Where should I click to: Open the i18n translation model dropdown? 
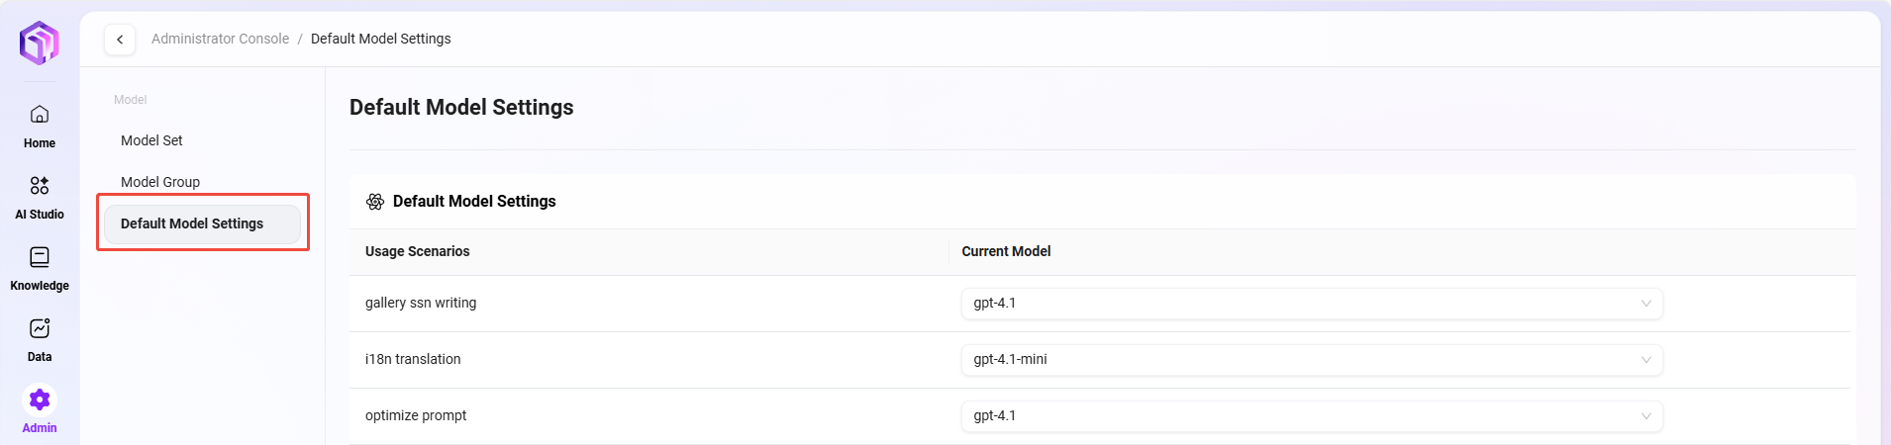(x=1311, y=360)
